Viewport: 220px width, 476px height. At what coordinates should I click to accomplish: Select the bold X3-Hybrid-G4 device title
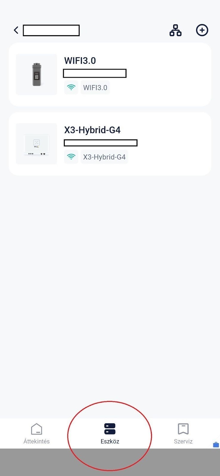pos(92,130)
